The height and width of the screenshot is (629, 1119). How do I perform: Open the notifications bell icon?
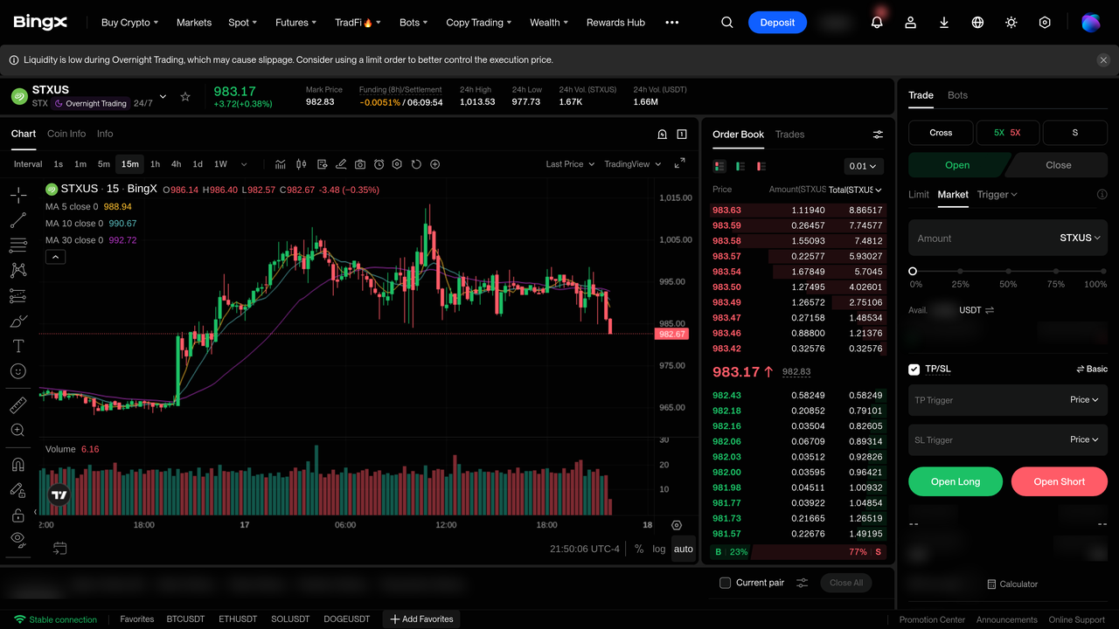877,23
